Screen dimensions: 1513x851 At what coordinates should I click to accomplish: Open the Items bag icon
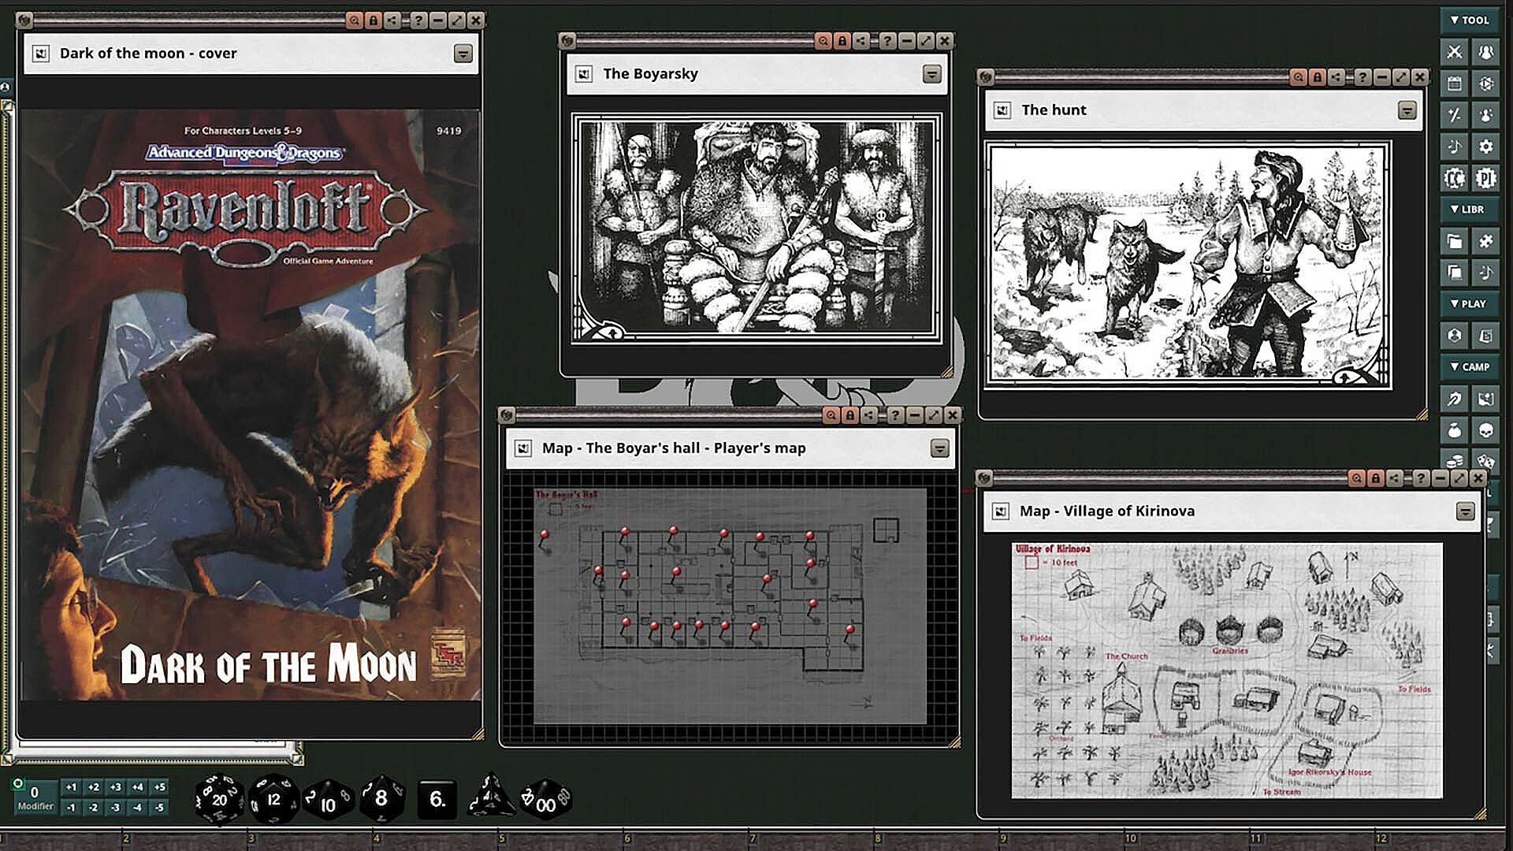pos(1455,430)
